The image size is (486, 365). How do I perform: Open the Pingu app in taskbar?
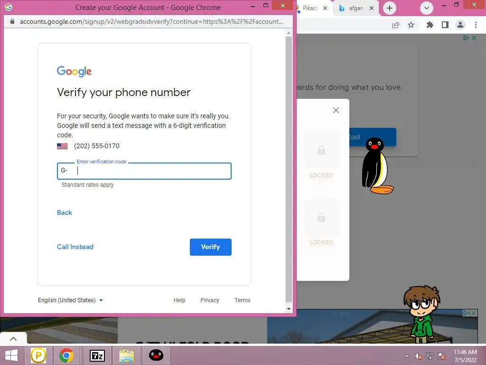(x=156, y=355)
